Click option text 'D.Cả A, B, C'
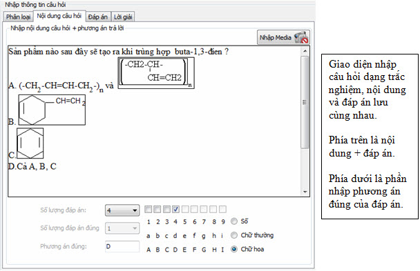The height and width of the screenshot is (271, 420). click(32, 166)
